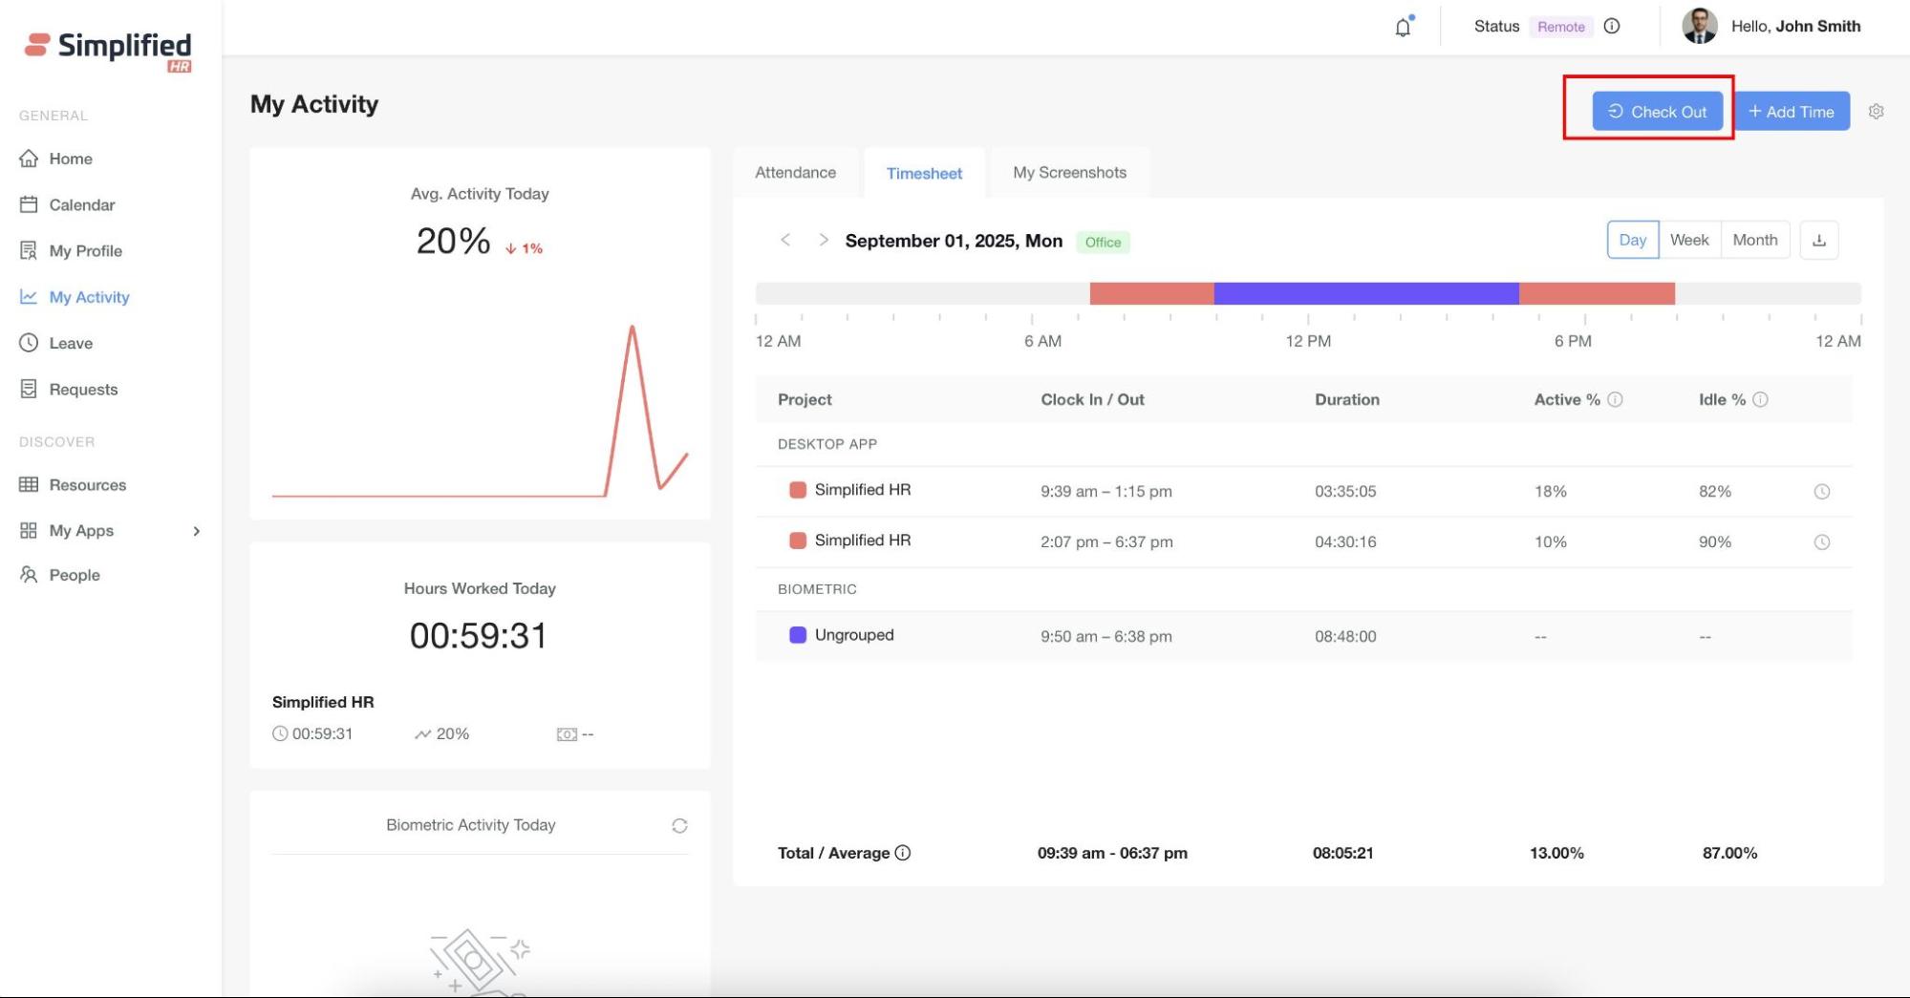This screenshot has width=1910, height=998.
Task: Open the notifications bell
Action: [1402, 28]
